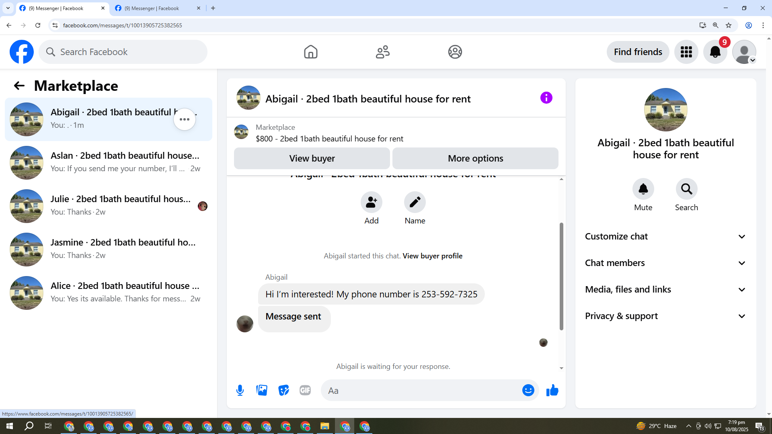Open the emoji picker smiley
This screenshot has height=434, width=772.
pos(528,390)
